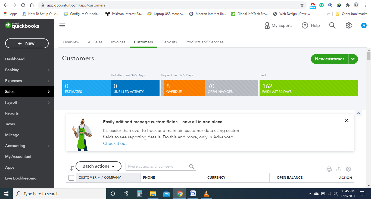Open the Apps shortcut in bookmarks bar
The height and width of the screenshot is (199, 371).
pos(11,14)
